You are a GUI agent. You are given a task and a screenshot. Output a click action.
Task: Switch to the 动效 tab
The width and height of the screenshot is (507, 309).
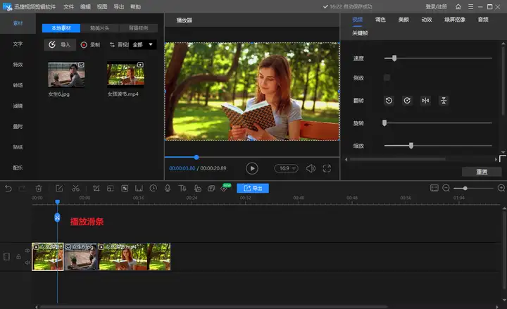click(427, 20)
